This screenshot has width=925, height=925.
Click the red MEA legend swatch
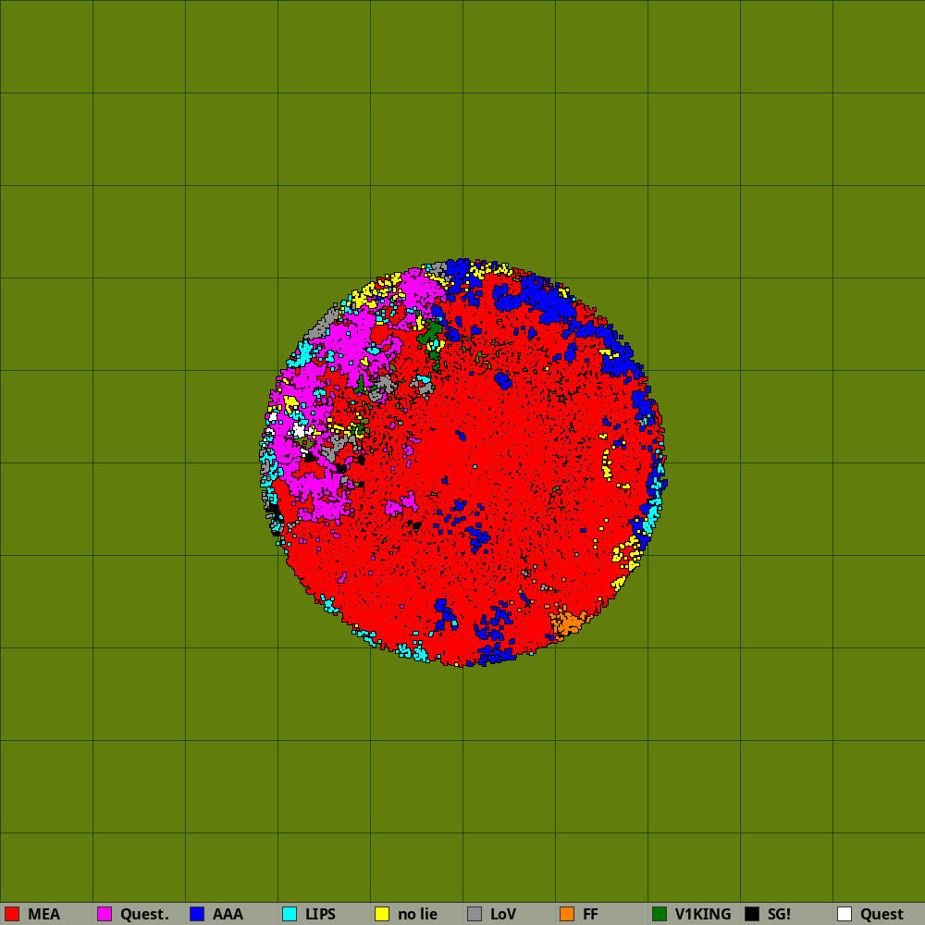12,914
